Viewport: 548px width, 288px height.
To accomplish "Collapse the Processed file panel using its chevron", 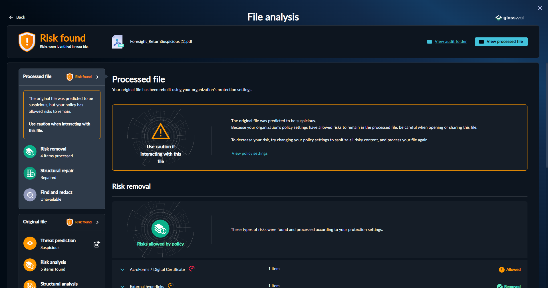I will point(97,77).
